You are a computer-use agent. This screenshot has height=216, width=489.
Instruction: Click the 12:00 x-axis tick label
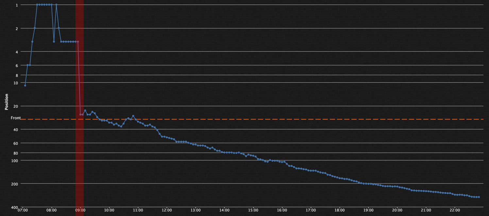tap(167, 211)
